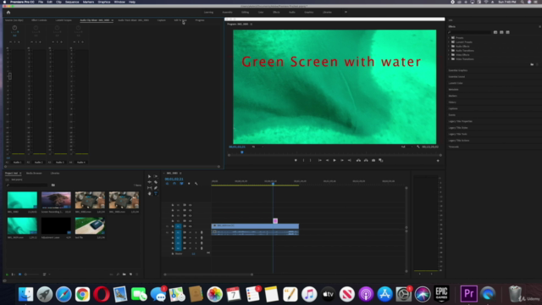
Task: Expand the Video Effects folder
Action: click(x=449, y=54)
